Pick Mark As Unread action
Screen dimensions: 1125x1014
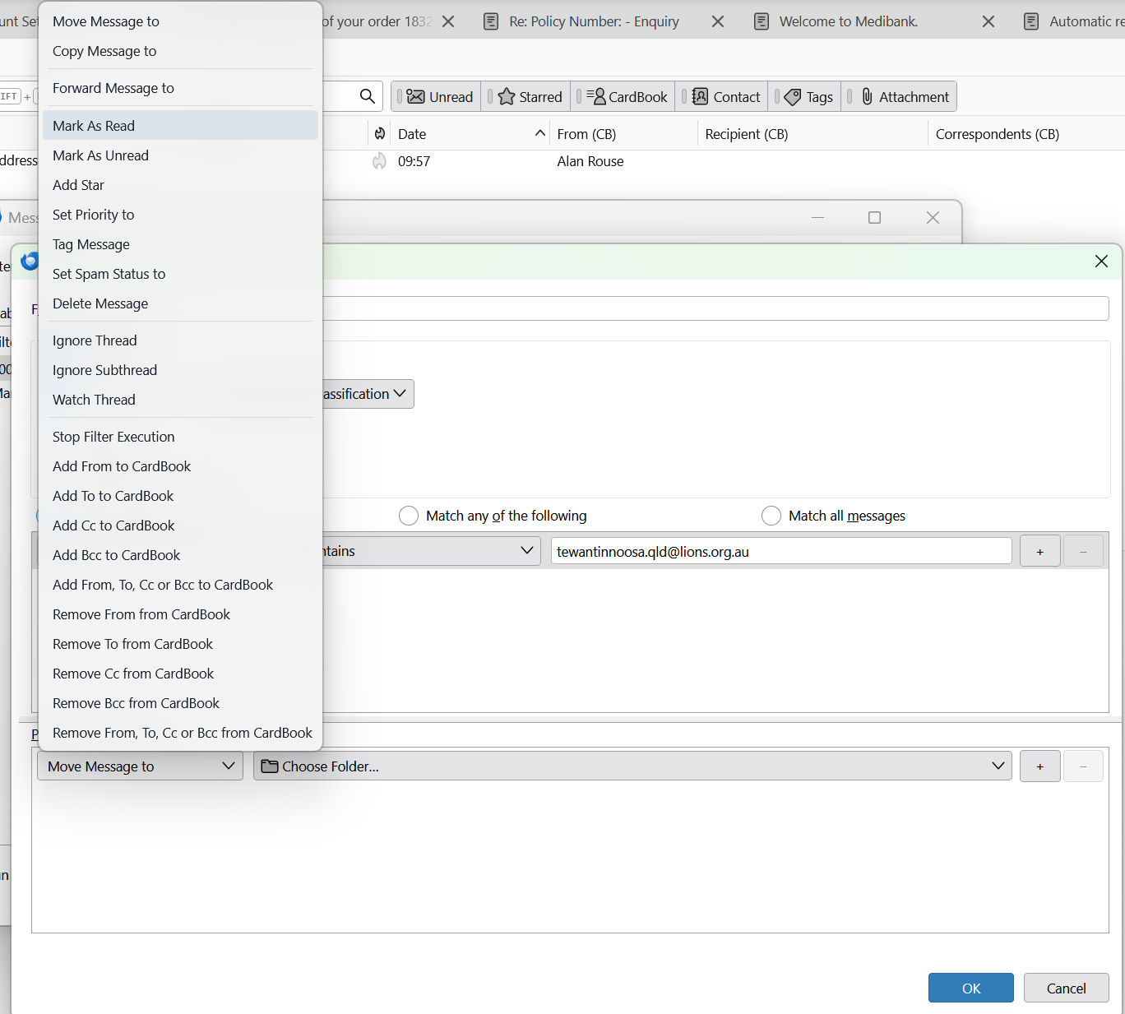[x=180, y=155]
